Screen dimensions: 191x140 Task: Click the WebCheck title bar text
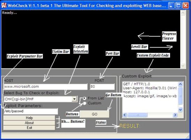click(87, 6)
